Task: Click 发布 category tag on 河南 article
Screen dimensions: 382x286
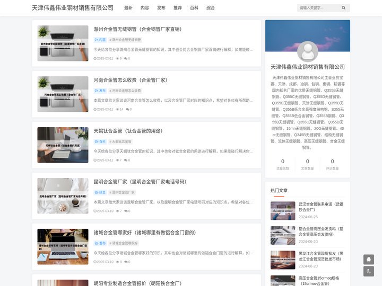Action: click(100, 91)
